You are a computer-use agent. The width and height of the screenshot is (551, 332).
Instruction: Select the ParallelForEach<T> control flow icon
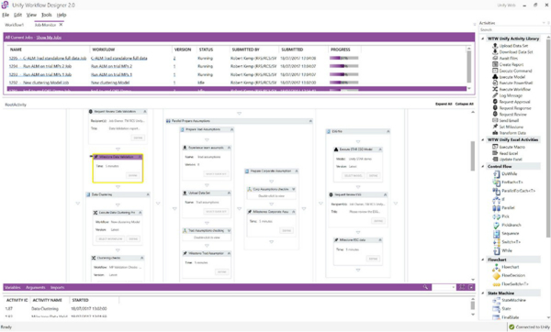pyautogui.click(x=497, y=191)
